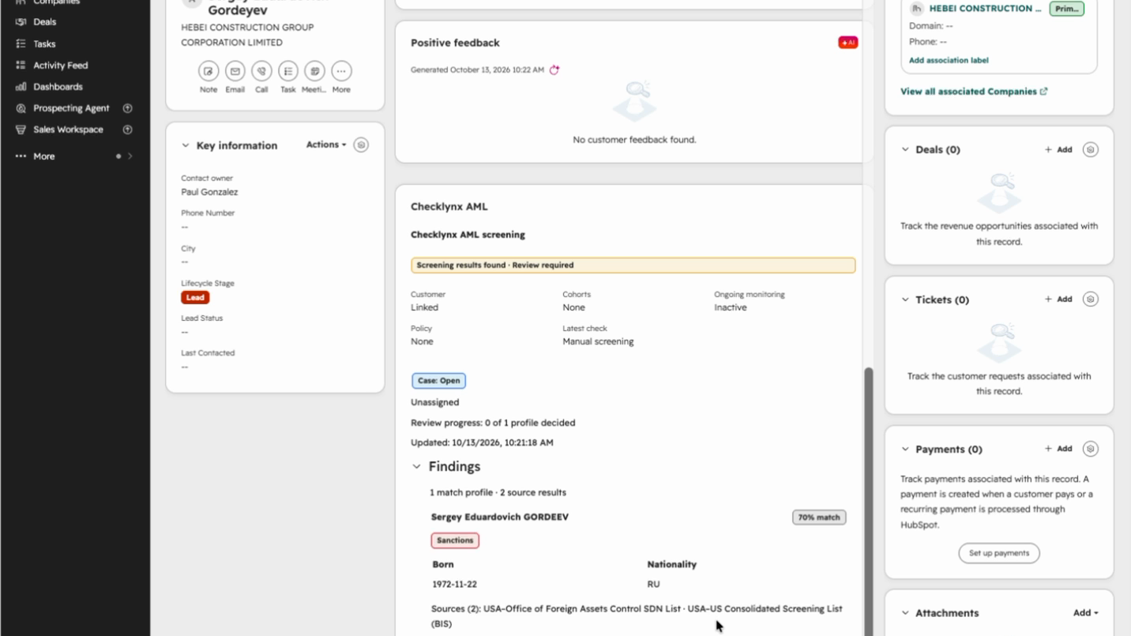Viewport: 1131px width, 636px height.
Task: Create a Note on the contact
Action: (209, 71)
